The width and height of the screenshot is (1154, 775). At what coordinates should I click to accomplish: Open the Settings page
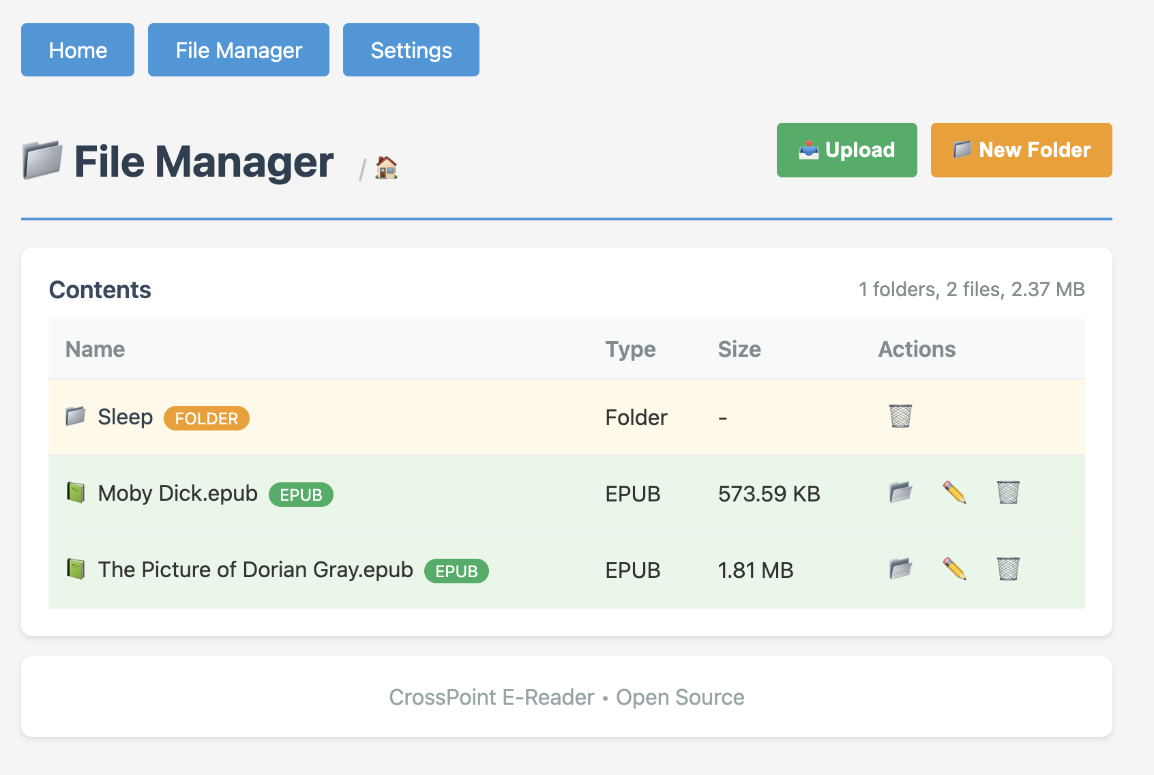[411, 50]
